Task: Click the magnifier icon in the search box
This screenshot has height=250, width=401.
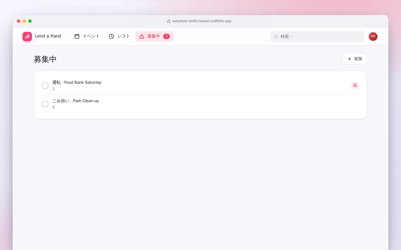Action: click(276, 37)
